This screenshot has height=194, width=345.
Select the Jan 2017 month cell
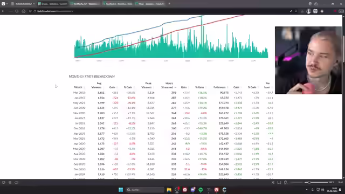pyautogui.click(x=79, y=98)
